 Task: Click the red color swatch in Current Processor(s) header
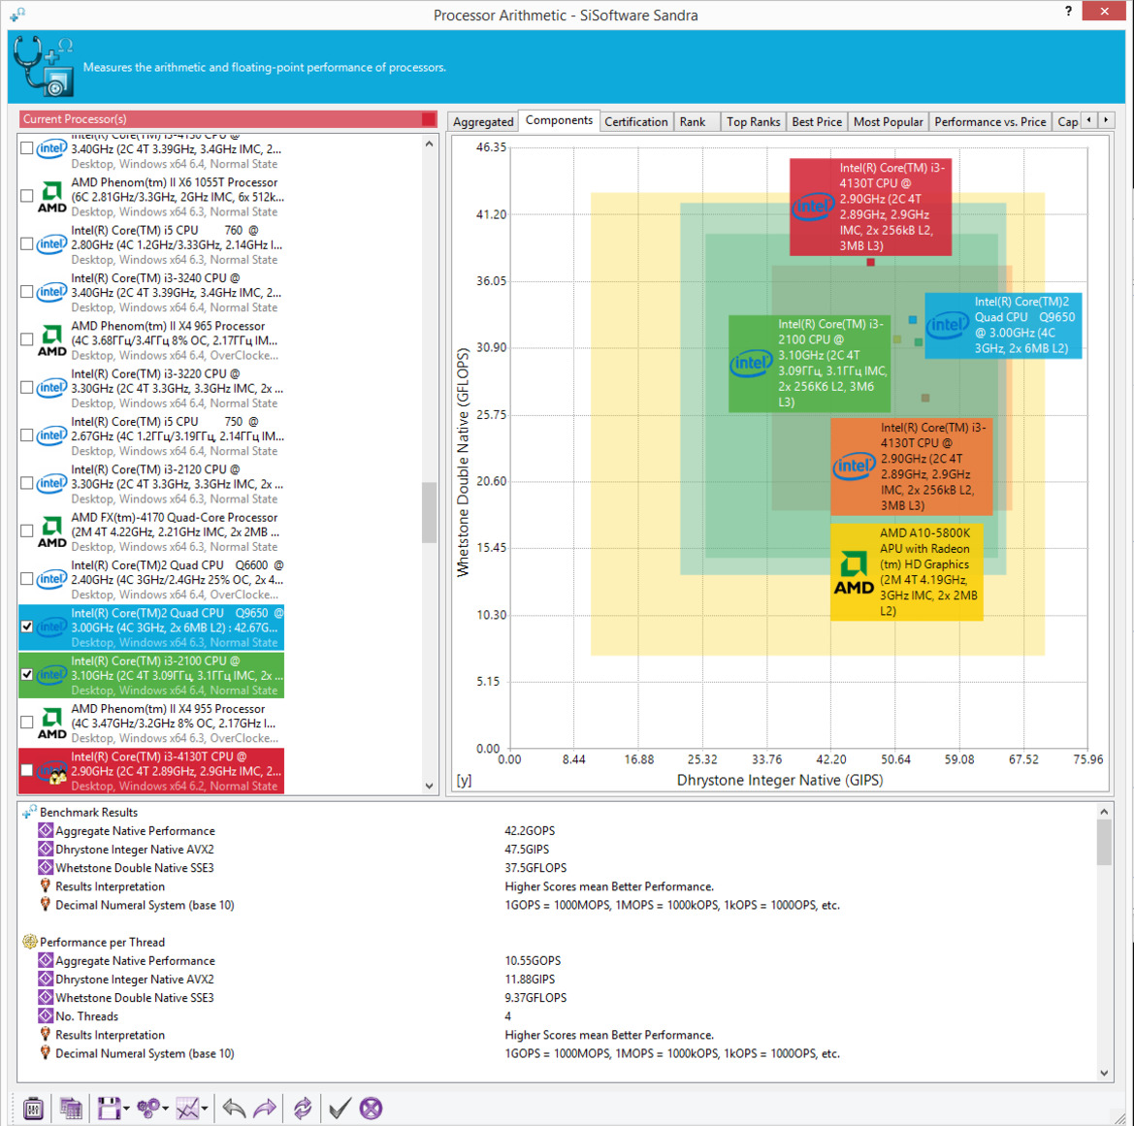pyautogui.click(x=429, y=118)
